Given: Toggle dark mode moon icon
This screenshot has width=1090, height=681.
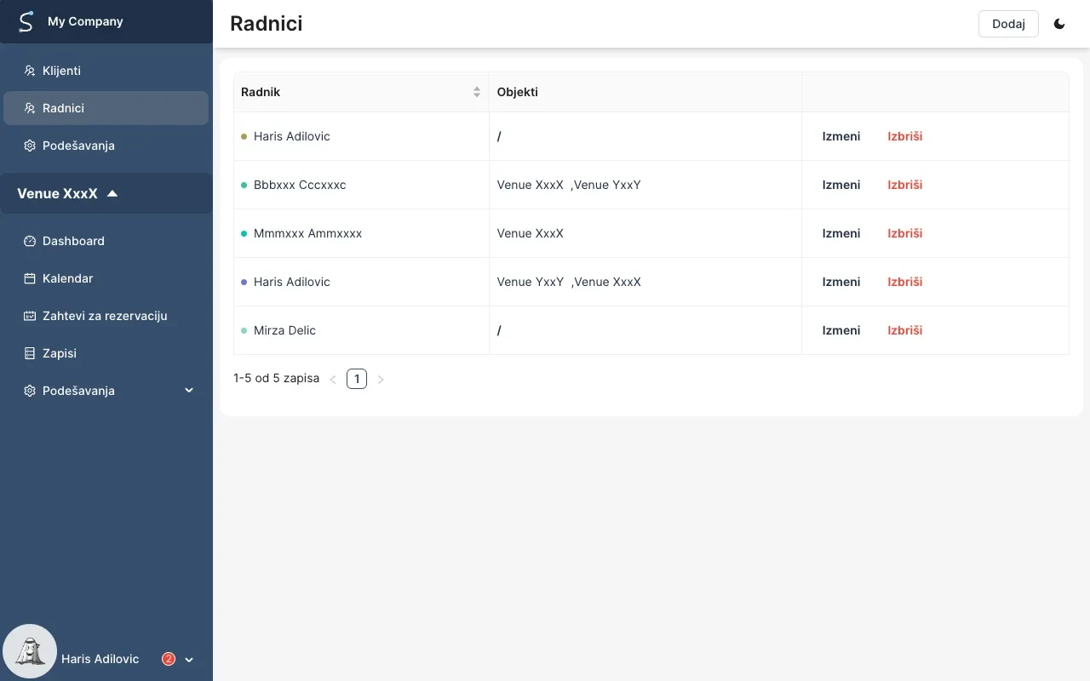Looking at the screenshot, I should pyautogui.click(x=1059, y=24).
